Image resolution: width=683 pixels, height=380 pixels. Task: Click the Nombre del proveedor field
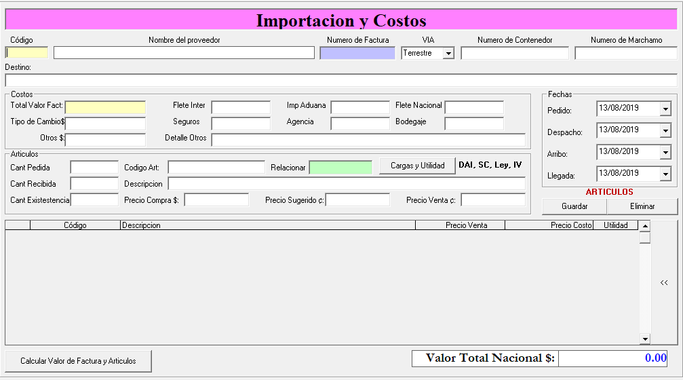184,53
